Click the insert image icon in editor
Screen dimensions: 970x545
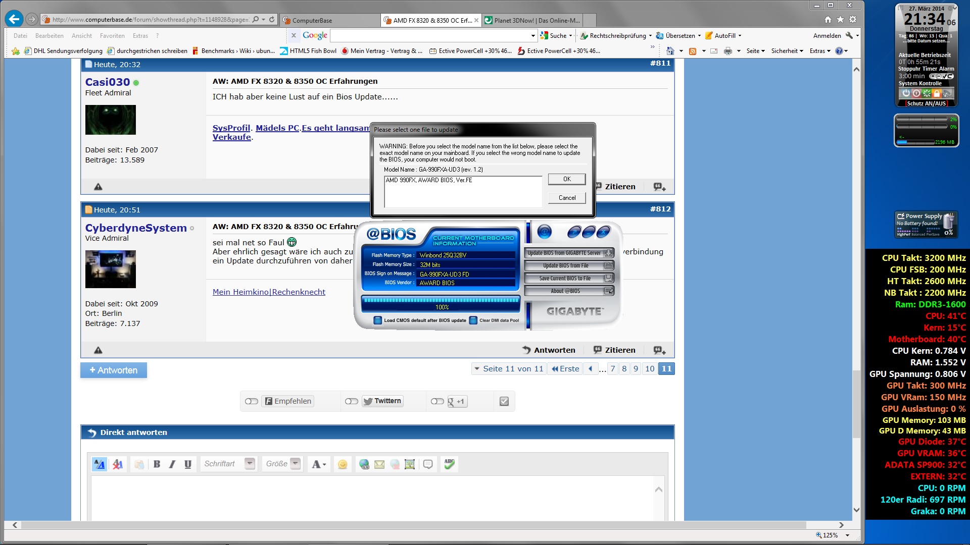pyautogui.click(x=410, y=464)
